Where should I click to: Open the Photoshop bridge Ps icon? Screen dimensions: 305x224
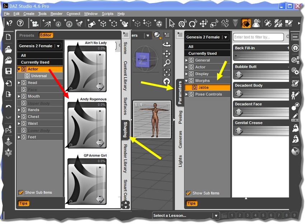point(8,130)
